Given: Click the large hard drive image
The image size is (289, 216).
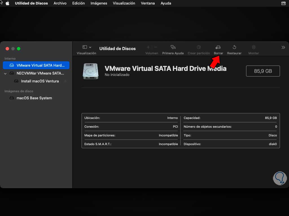Looking at the screenshot, I should 91,71.
